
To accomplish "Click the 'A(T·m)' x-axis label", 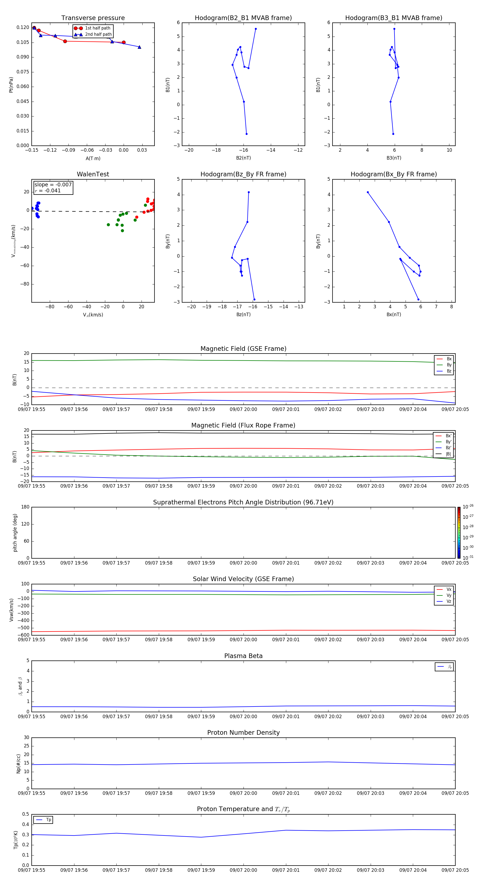I will (93, 158).
